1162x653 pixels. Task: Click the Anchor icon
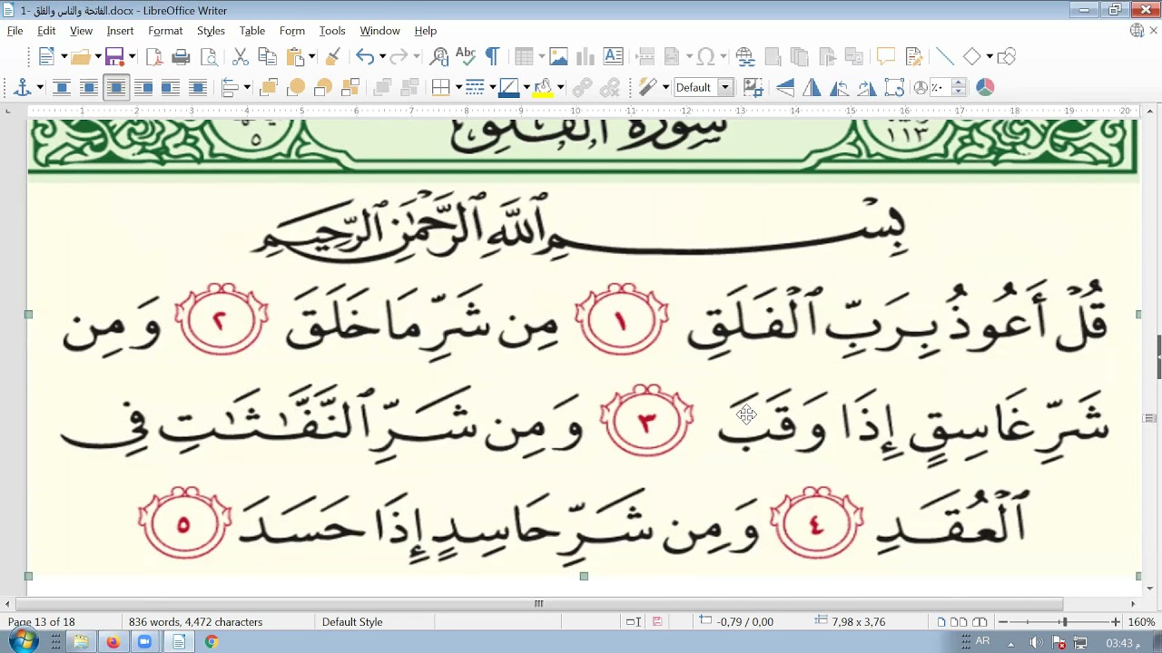22,88
